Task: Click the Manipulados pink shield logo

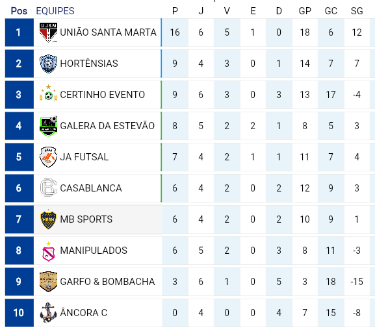Action: 48,251
